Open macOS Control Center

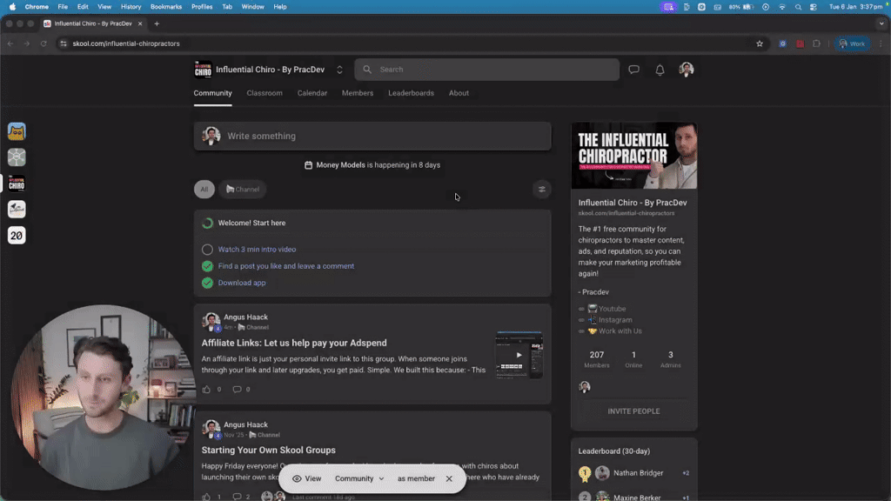click(x=814, y=7)
